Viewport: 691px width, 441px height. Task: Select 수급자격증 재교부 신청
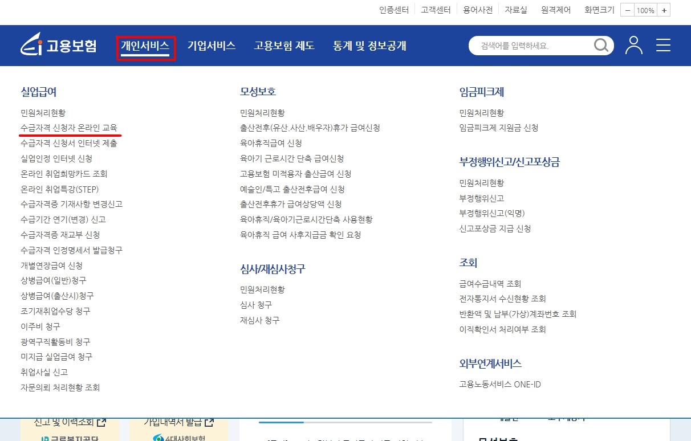click(60, 235)
